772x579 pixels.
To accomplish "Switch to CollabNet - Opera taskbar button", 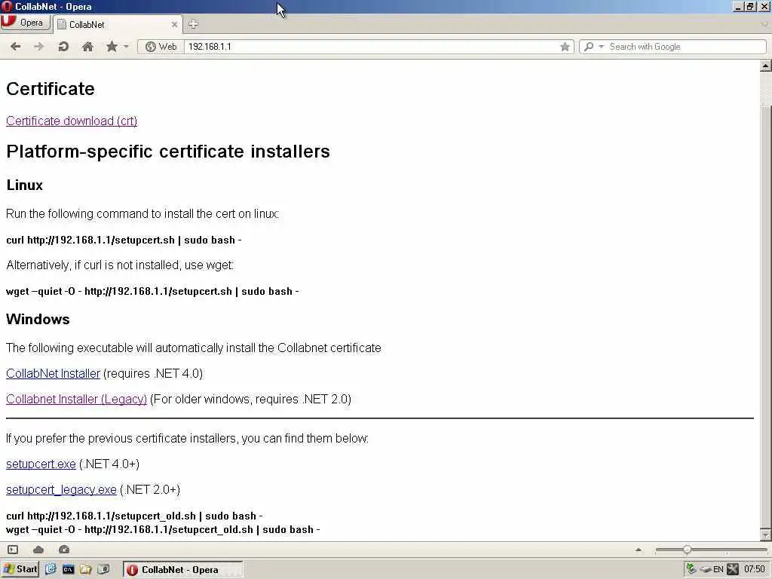I will click(x=182, y=570).
